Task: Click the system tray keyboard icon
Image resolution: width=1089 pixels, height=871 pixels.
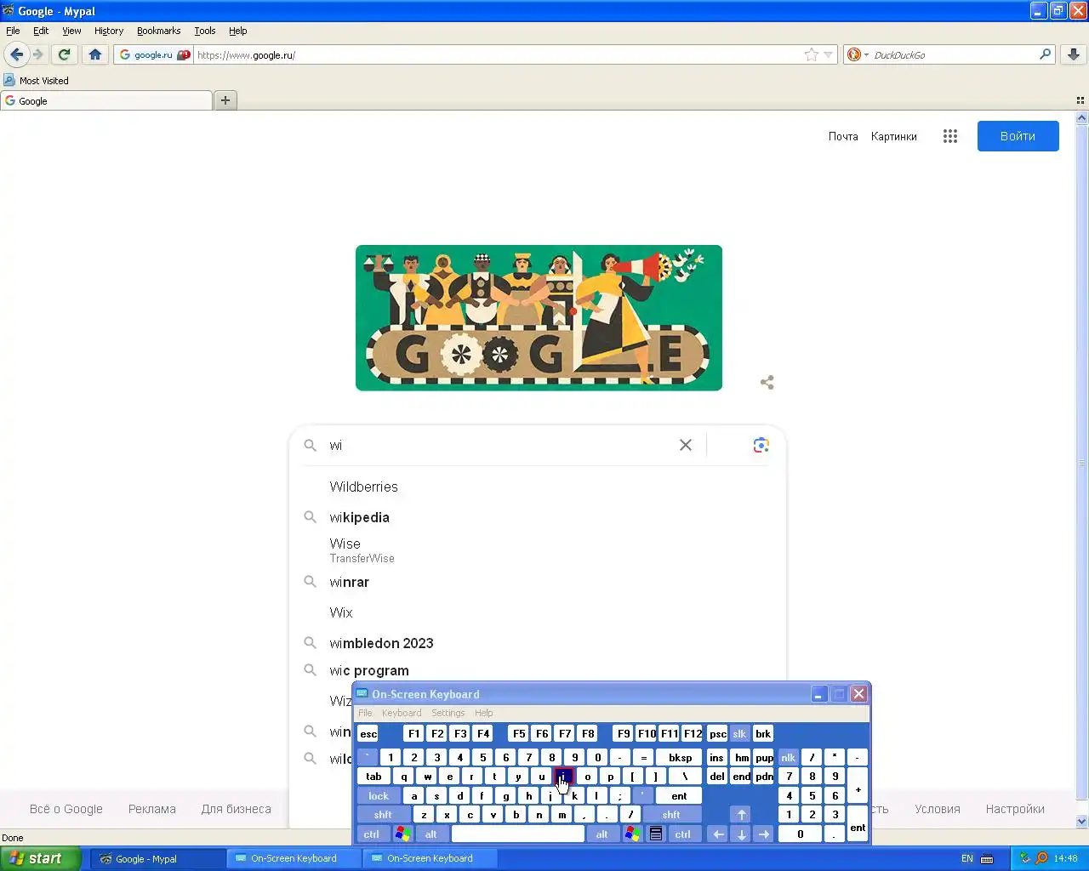Action: click(987, 858)
